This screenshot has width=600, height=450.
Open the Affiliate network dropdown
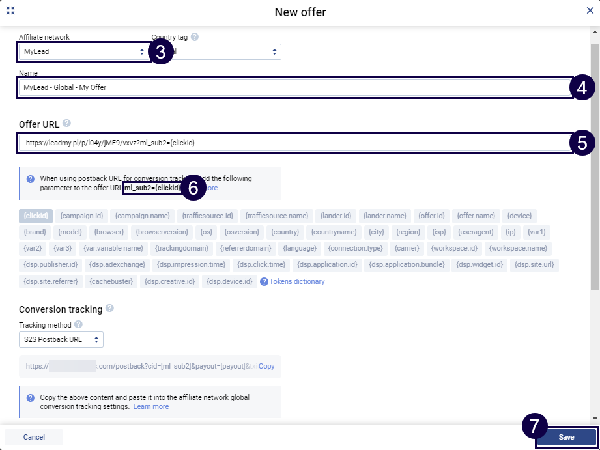83,51
